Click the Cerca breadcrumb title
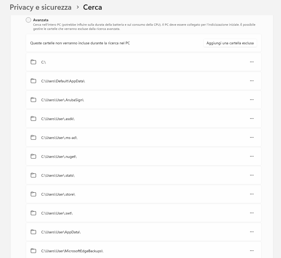281x258 pixels. click(x=92, y=7)
